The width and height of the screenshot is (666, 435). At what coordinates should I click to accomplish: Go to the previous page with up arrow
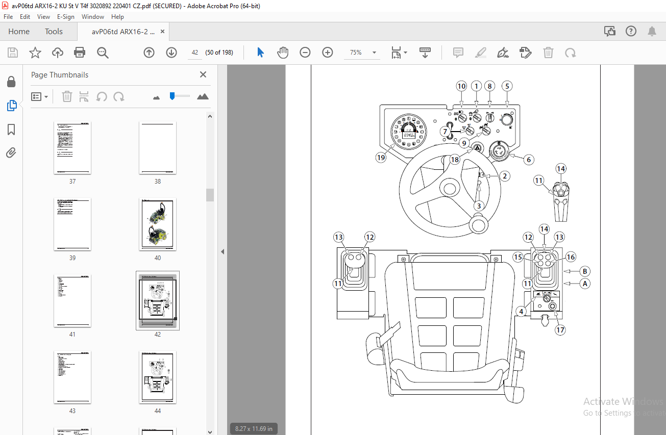point(149,53)
